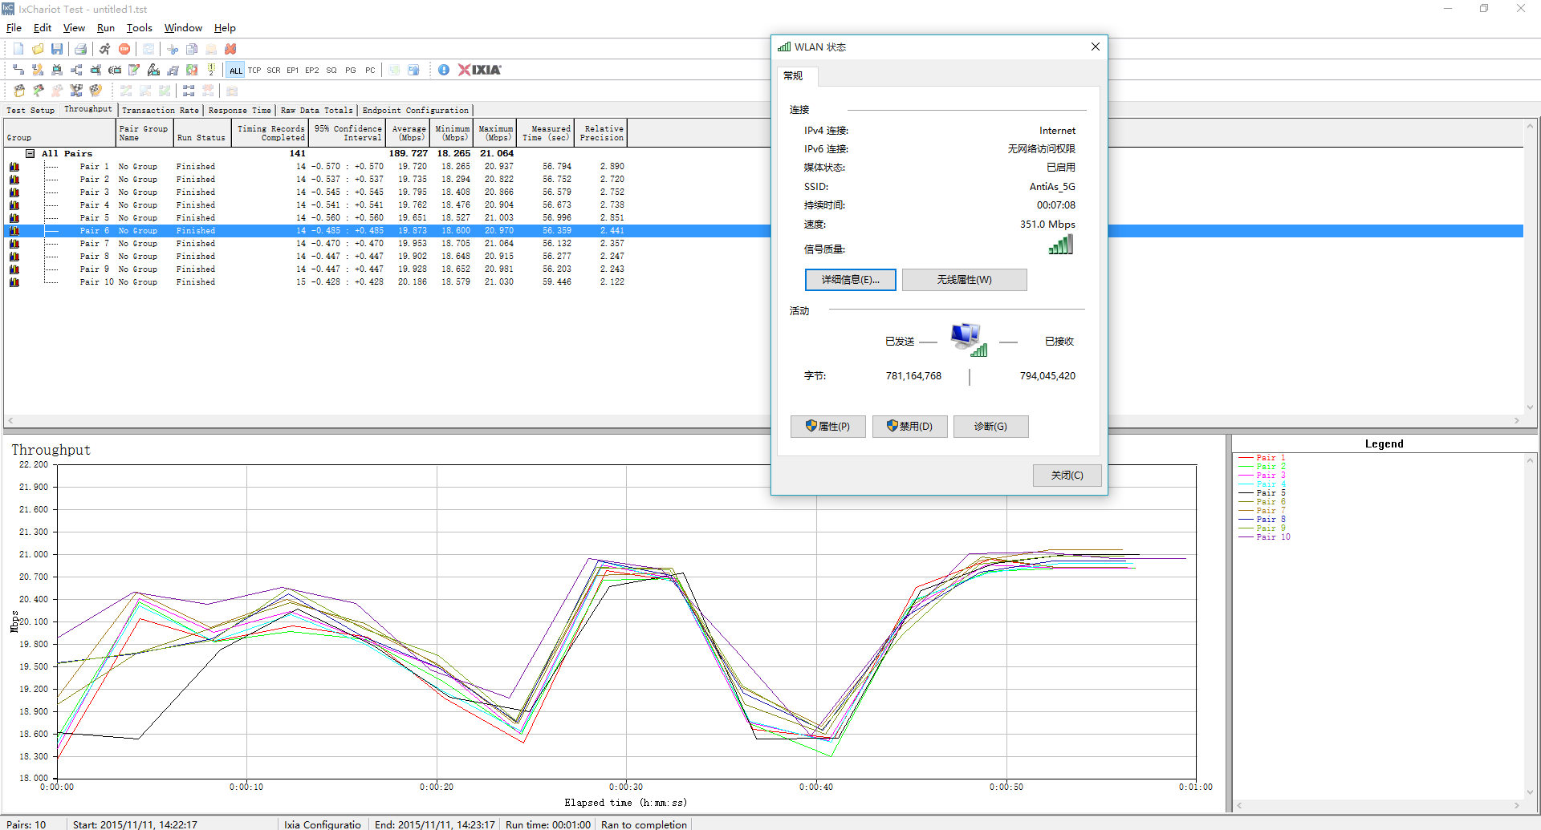Image resolution: width=1541 pixels, height=830 pixels.
Task: Click the 详细信息(E)... button
Action: [850, 280]
